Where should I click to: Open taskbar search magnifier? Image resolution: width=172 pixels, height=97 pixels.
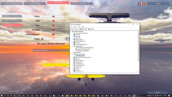coord(5,96)
